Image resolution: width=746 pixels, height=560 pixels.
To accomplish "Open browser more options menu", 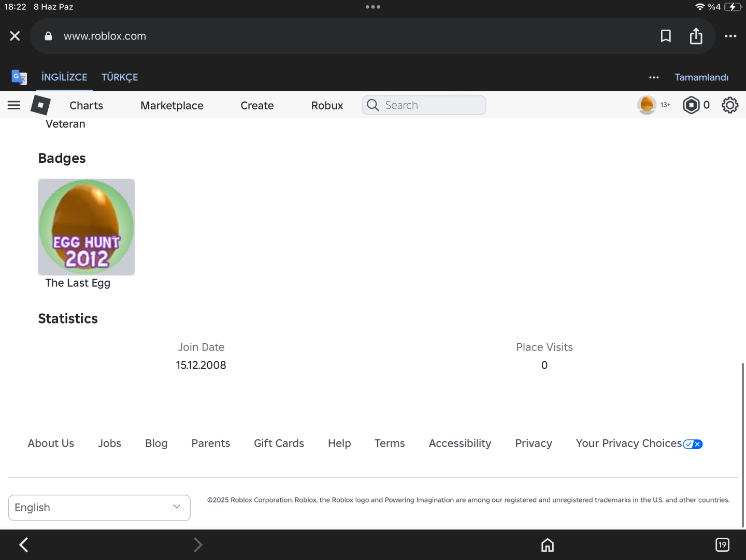I will [x=730, y=36].
